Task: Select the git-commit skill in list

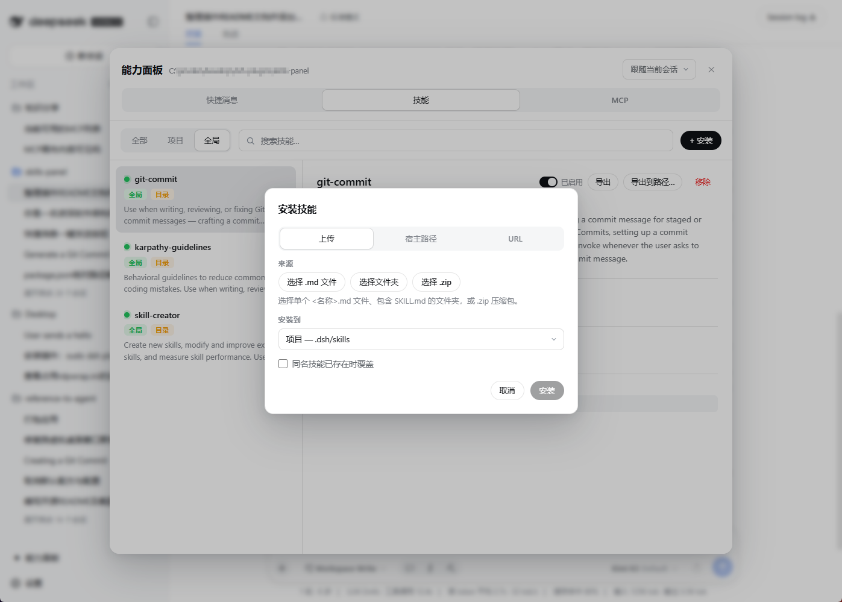Action: pyautogui.click(x=206, y=199)
